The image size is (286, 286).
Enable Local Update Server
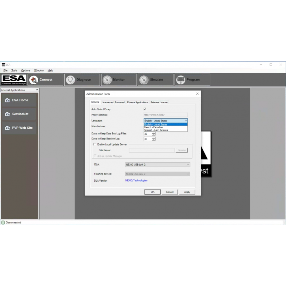pyautogui.click(x=95, y=144)
